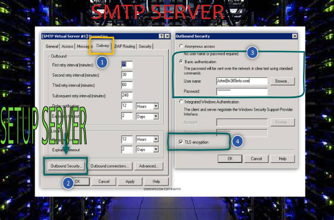334x220 pixels.
Task: Click the disabled Browse button beside Account
Action: click(x=283, y=122)
